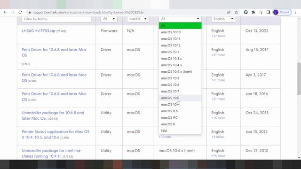301x169 pixels.
Task: Open the English language dropdown
Action: [223, 19]
